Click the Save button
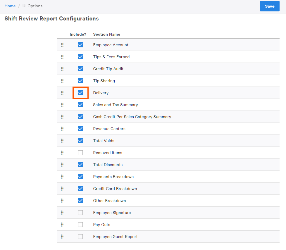This screenshot has height=250, width=286. tap(269, 6)
